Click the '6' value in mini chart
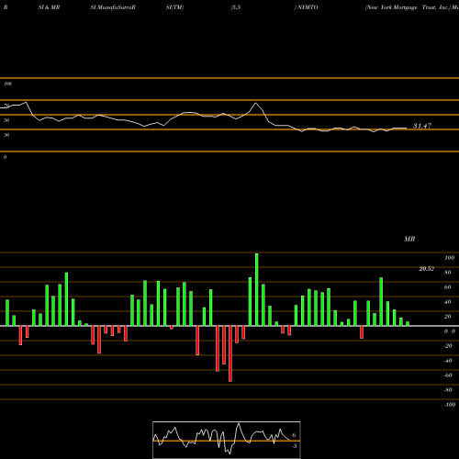This screenshot has width=459, height=459. click(294, 435)
